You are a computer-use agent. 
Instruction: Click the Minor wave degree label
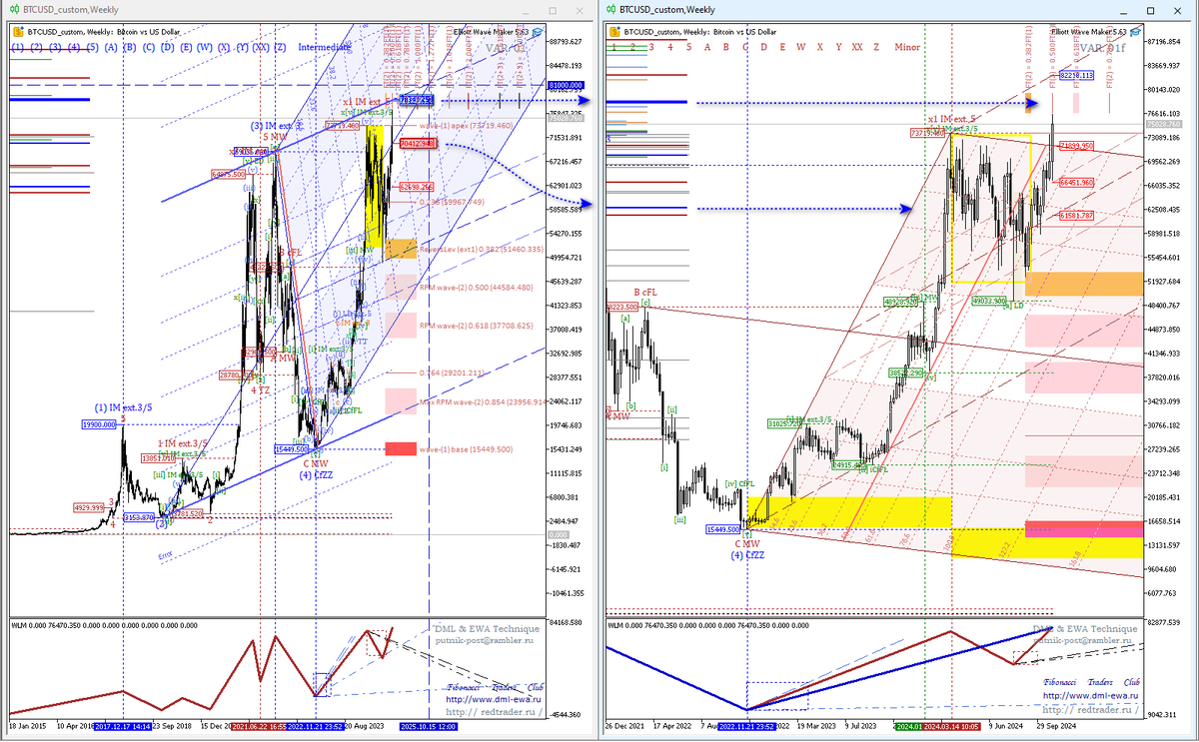908,47
